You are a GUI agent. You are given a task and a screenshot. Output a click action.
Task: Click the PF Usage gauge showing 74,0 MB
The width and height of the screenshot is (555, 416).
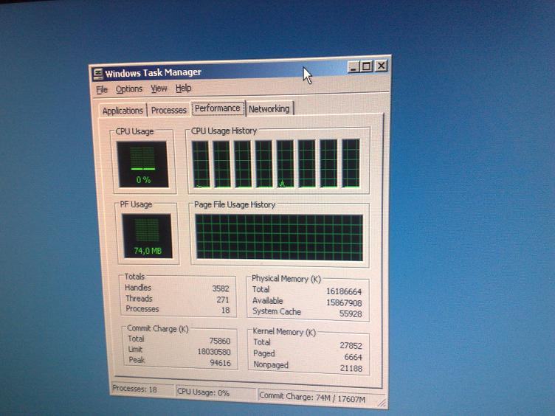coord(147,235)
